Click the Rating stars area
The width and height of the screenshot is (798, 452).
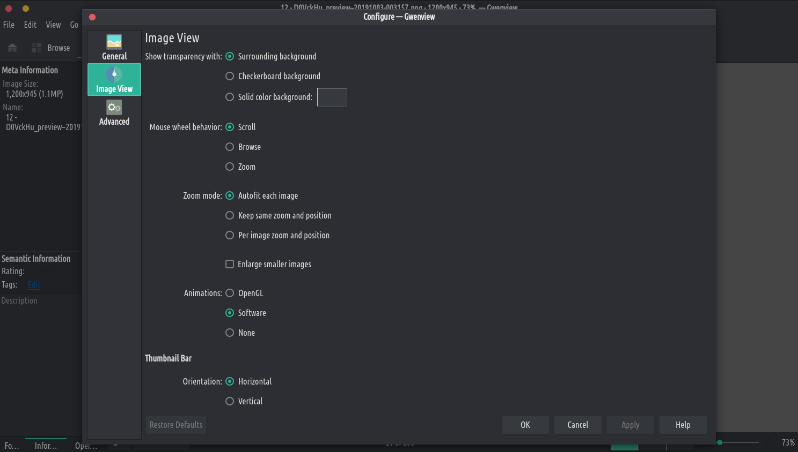(x=50, y=272)
